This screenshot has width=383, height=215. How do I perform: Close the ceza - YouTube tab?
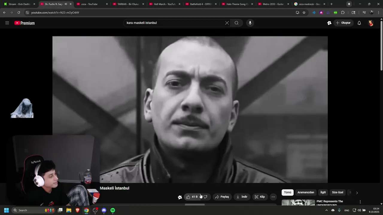pyautogui.click(x=107, y=4)
